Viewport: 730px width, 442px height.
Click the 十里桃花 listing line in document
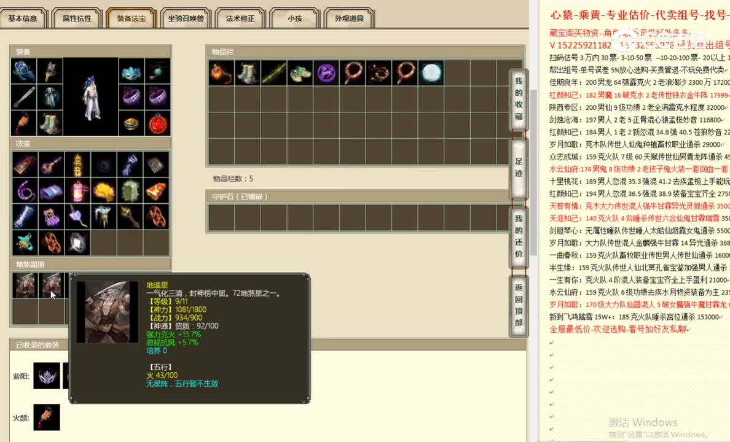[639, 182]
